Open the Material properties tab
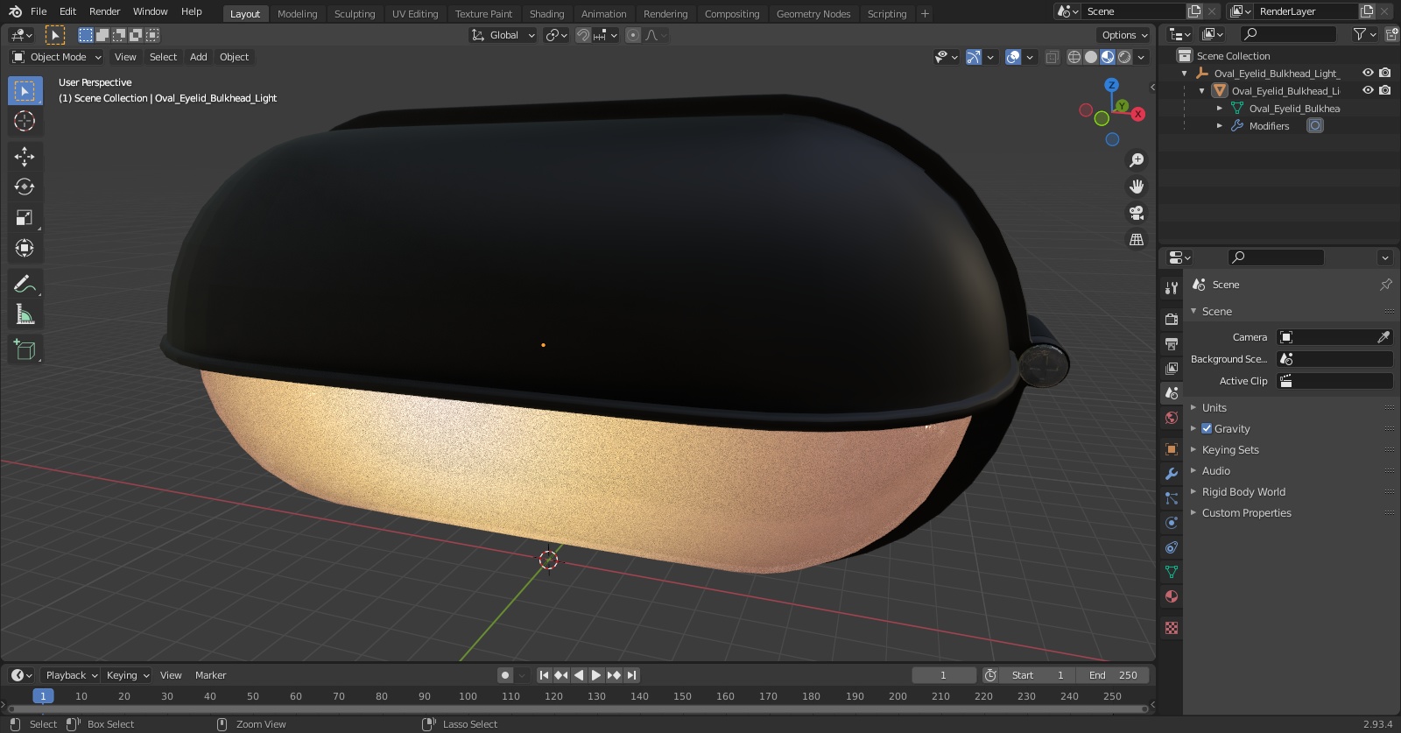This screenshot has width=1401, height=733. click(1172, 596)
